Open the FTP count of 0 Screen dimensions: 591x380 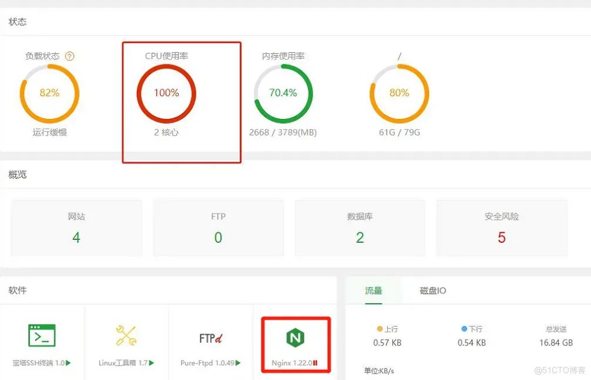(218, 238)
